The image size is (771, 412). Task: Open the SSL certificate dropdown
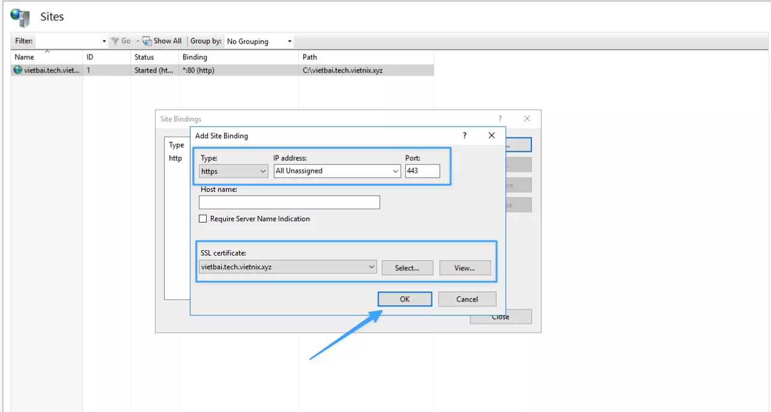tap(288, 267)
